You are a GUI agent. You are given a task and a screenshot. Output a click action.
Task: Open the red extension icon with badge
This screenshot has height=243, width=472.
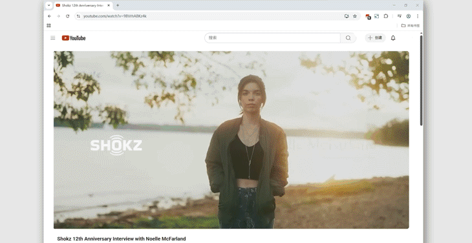click(368, 17)
